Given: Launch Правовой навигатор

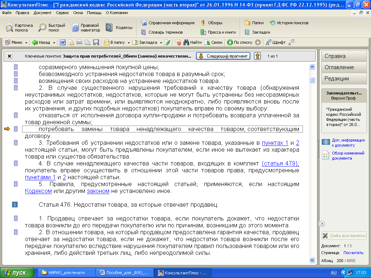Looking at the screenshot, I should point(86,28).
